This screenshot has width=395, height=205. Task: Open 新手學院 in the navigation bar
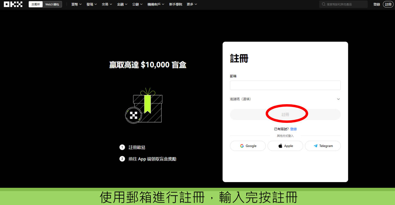pyautogui.click(x=175, y=5)
